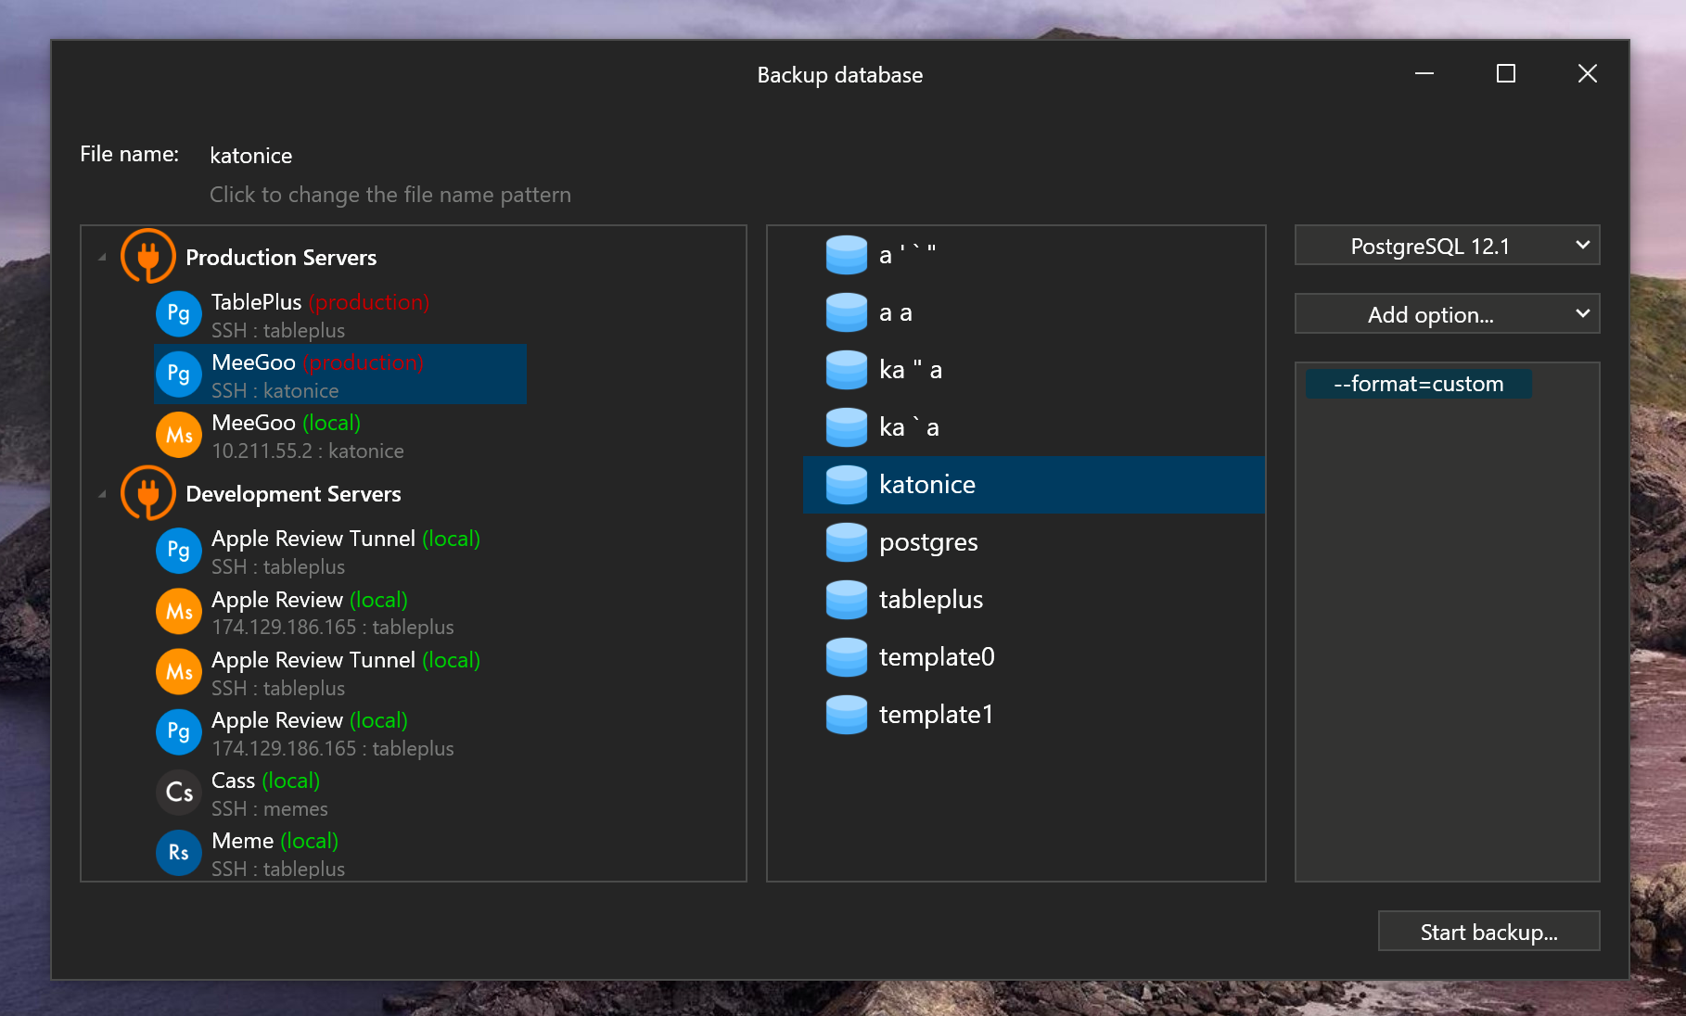Click the tableplus database icon

coord(847,600)
